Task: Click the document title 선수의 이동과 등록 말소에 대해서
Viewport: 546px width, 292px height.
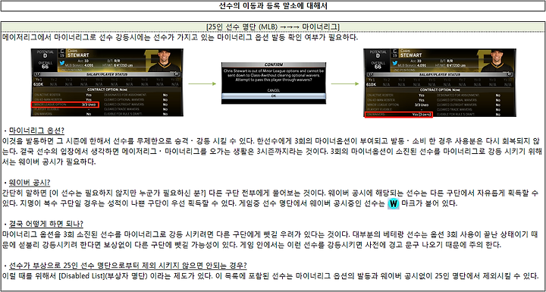Action: (x=273, y=6)
